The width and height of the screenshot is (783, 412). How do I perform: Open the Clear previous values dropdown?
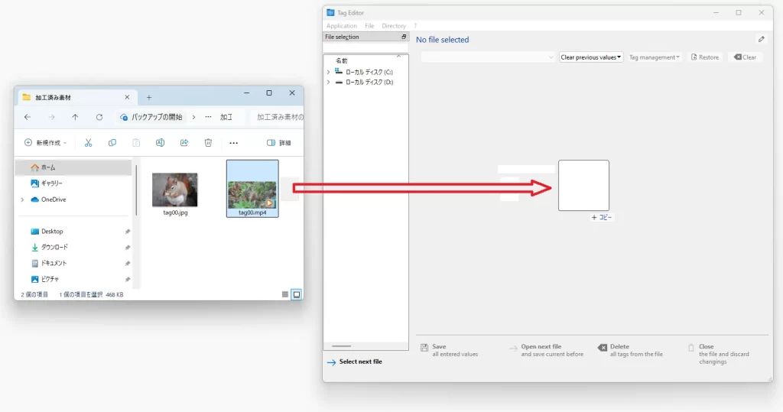click(591, 57)
